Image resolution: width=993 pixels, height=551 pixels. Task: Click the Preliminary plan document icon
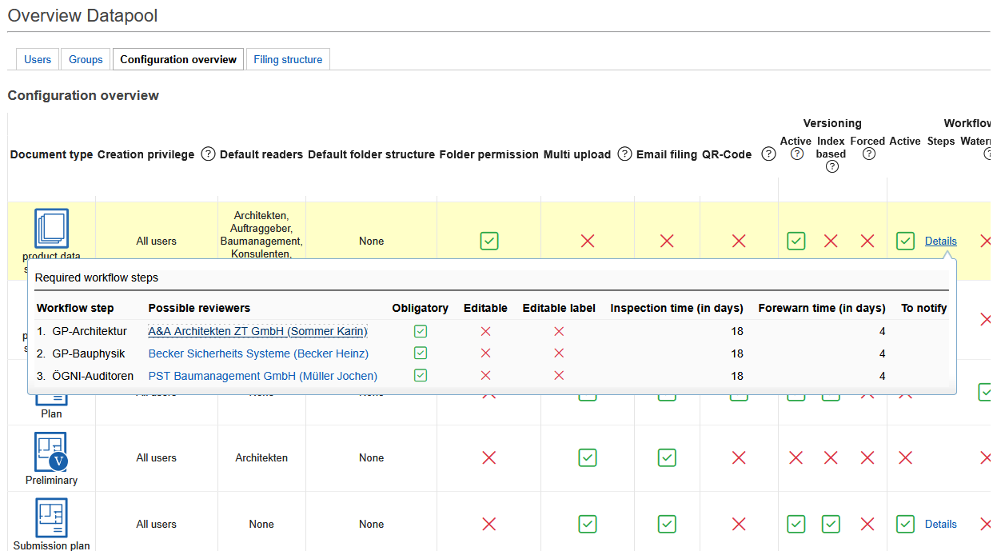(x=51, y=453)
